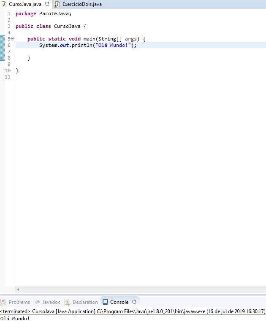The image size is (266, 330).
Task: Click the Java file icon on CursoJava.java tab
Action: click(x=4, y=4)
